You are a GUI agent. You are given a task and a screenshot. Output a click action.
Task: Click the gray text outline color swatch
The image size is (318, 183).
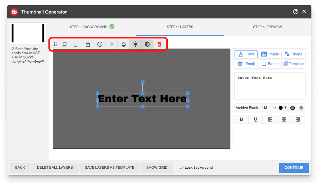(x=292, y=108)
